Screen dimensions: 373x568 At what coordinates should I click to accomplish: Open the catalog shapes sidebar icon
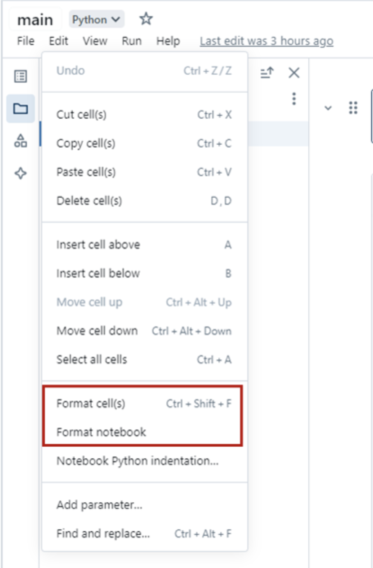pyautogui.click(x=21, y=141)
